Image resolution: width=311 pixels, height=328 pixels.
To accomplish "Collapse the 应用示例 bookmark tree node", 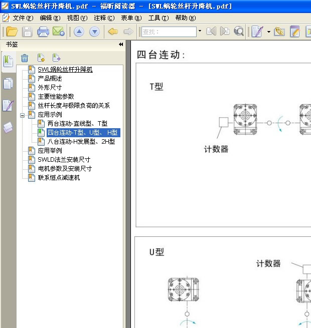I will tap(22, 115).
